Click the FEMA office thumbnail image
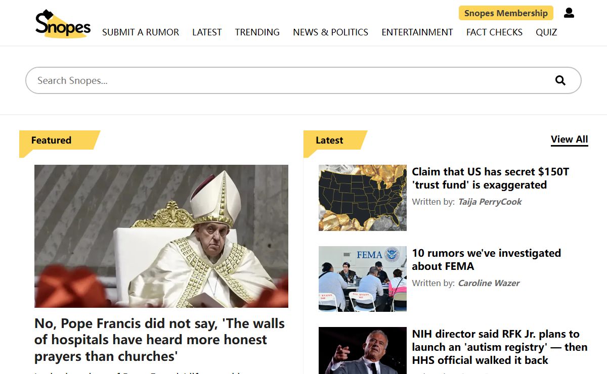 (363, 279)
